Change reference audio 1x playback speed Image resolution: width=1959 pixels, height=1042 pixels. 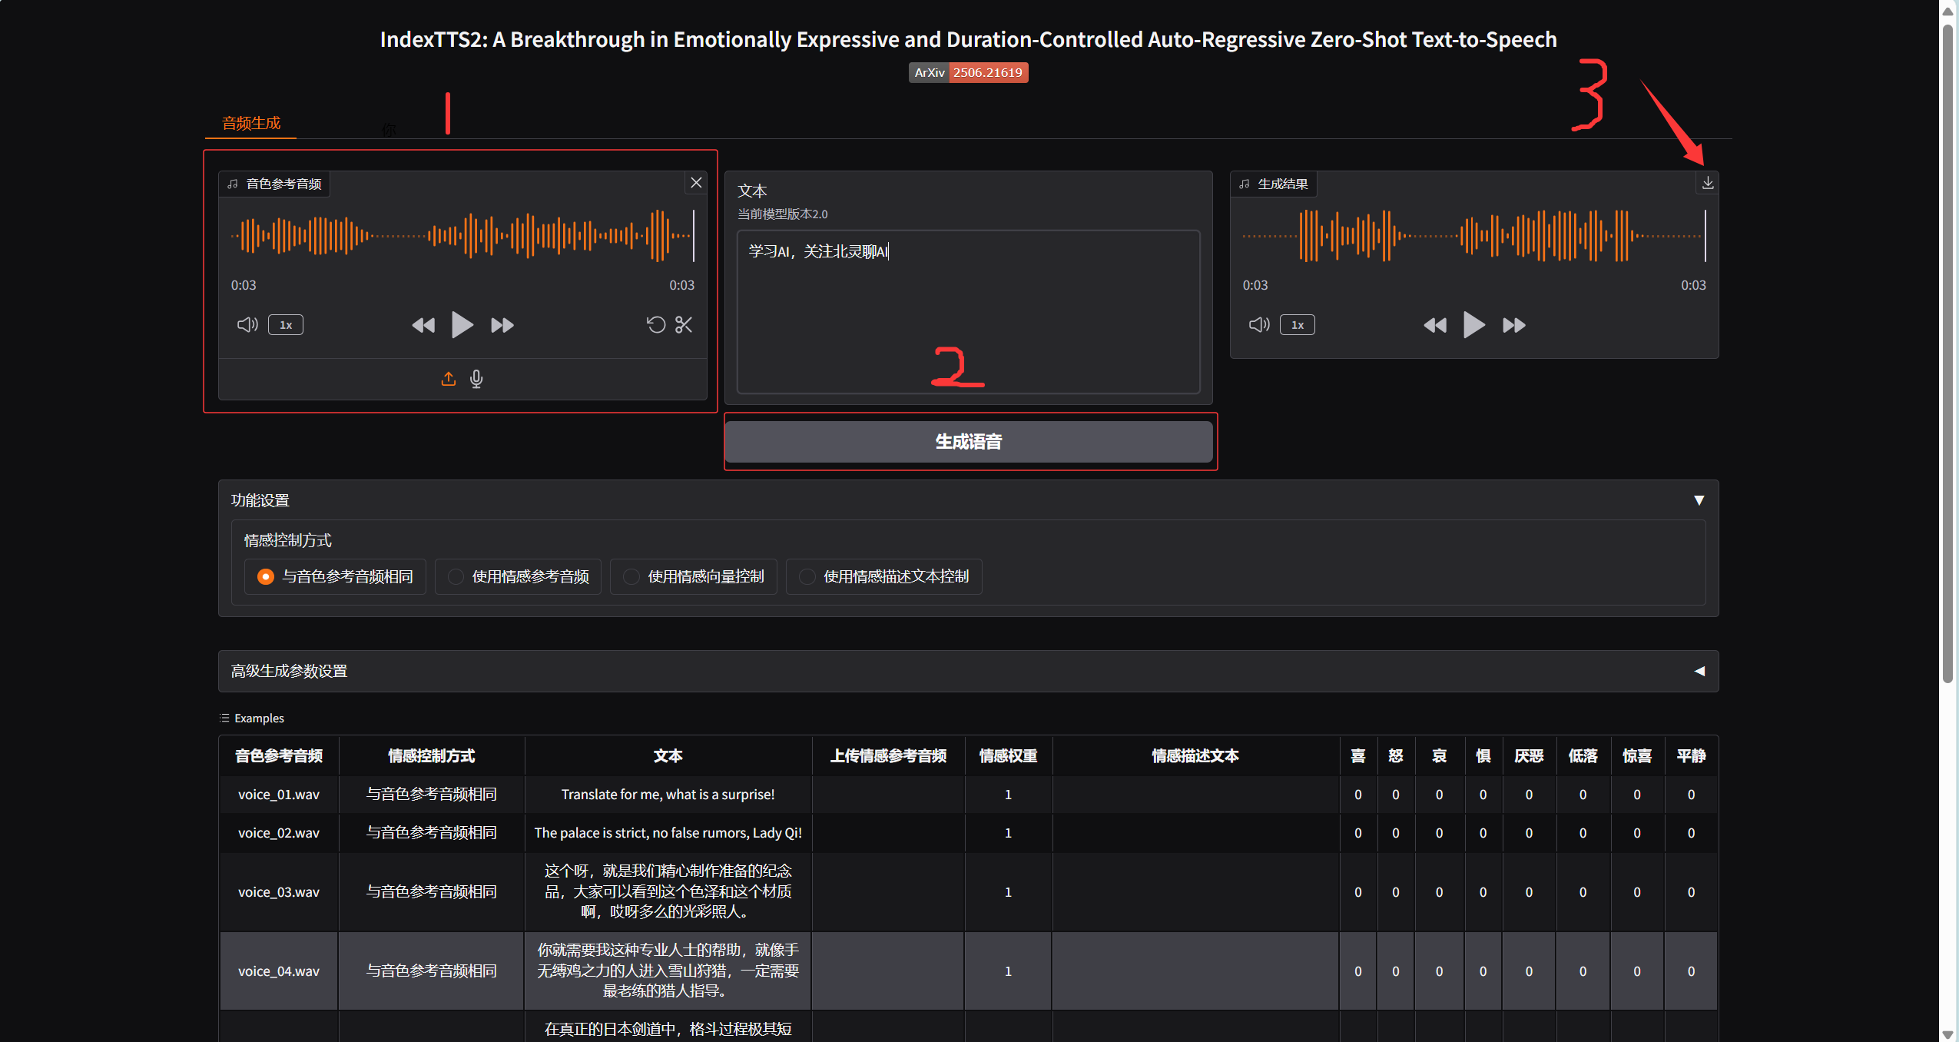[x=286, y=325]
